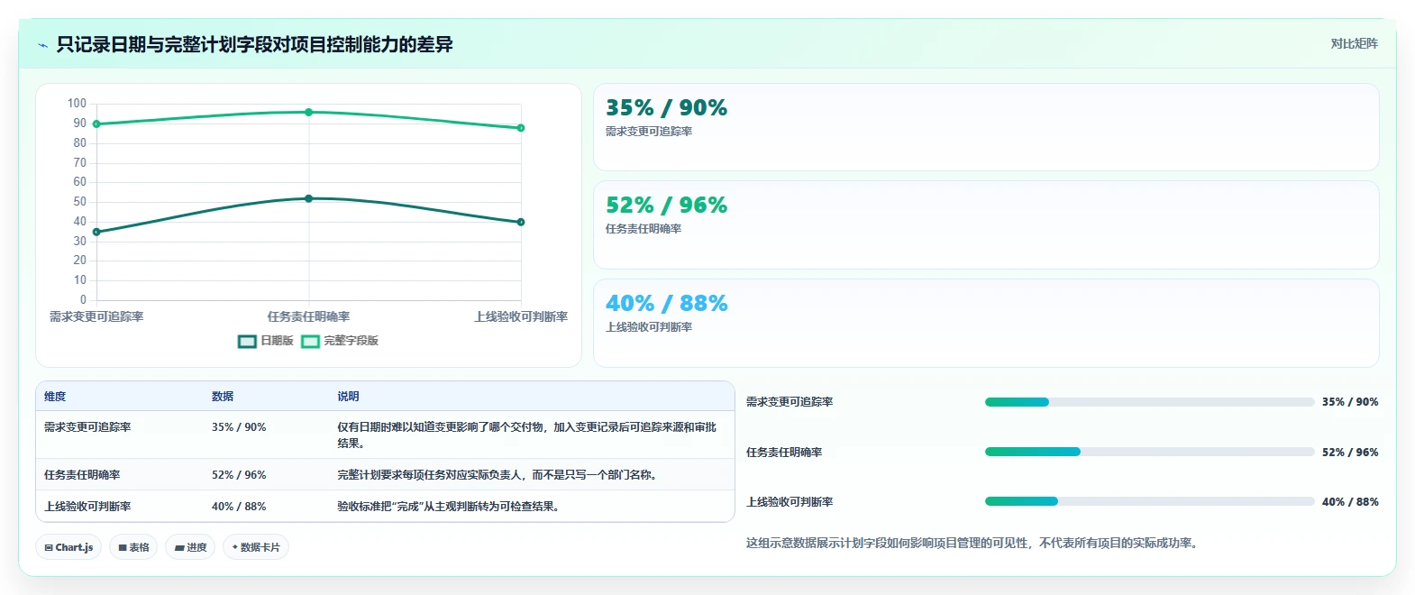The width and height of the screenshot is (1415, 595).
Task: Select the Chart.js chip
Action: (x=68, y=547)
